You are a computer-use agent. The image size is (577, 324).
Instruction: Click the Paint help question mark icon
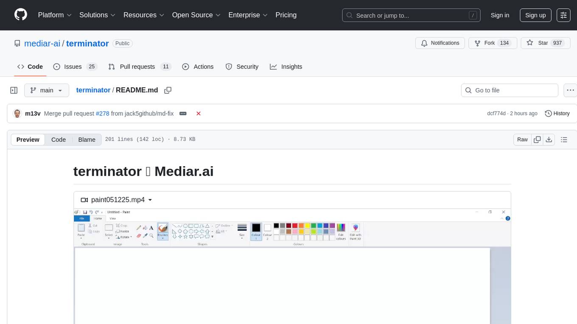508,218
